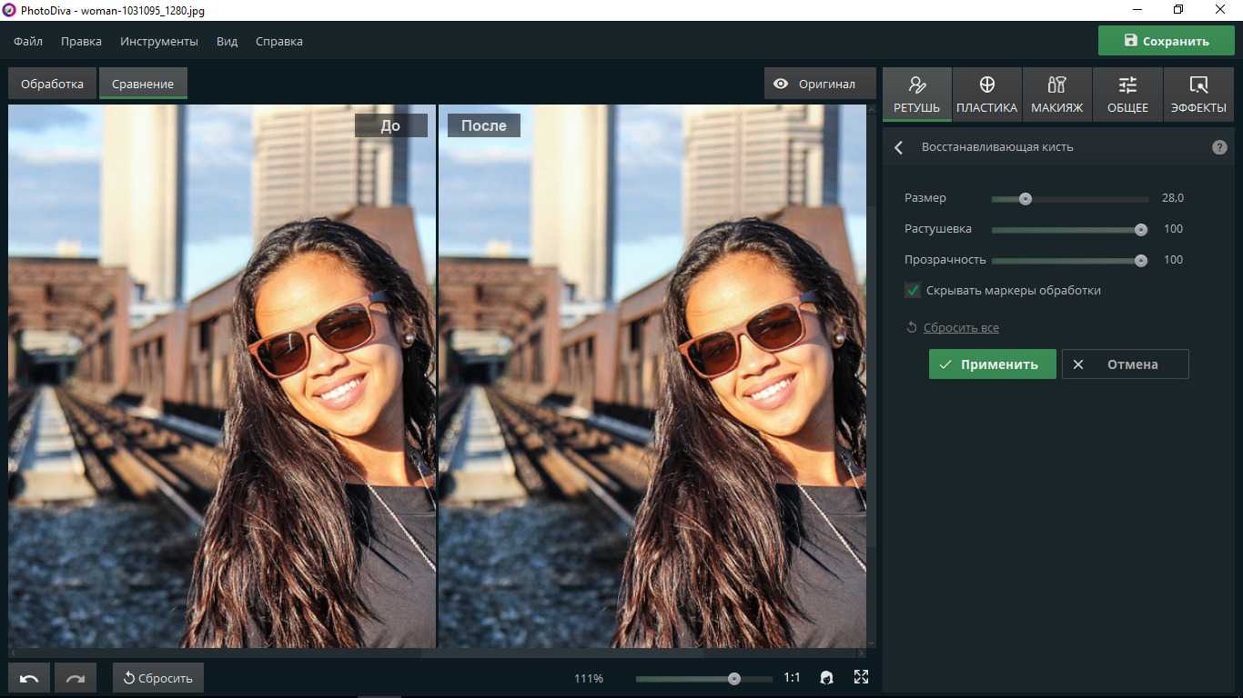The image size is (1243, 698).
Task: Toggle fullscreen view icon
Action: pyautogui.click(x=861, y=677)
